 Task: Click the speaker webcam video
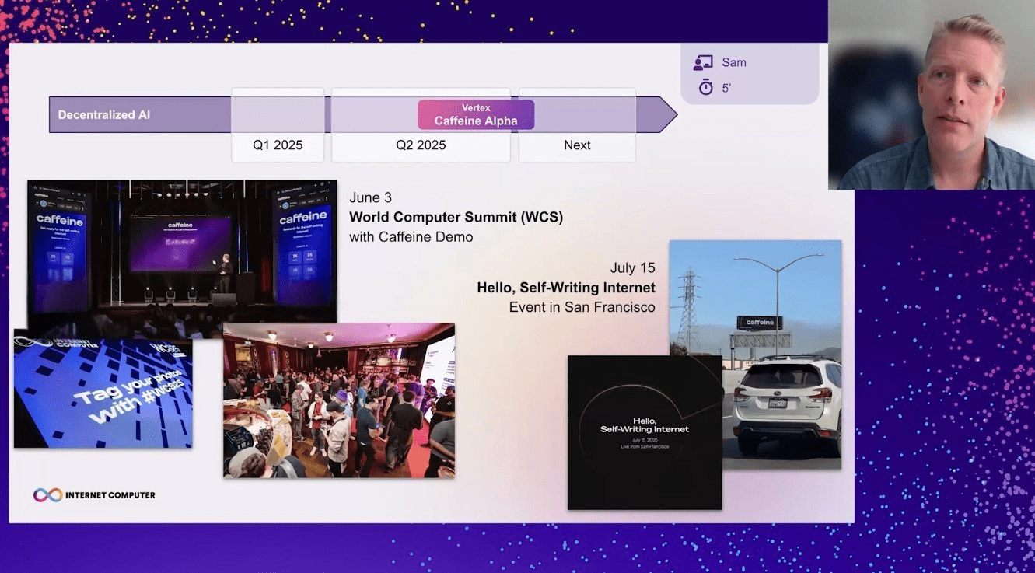point(932,94)
